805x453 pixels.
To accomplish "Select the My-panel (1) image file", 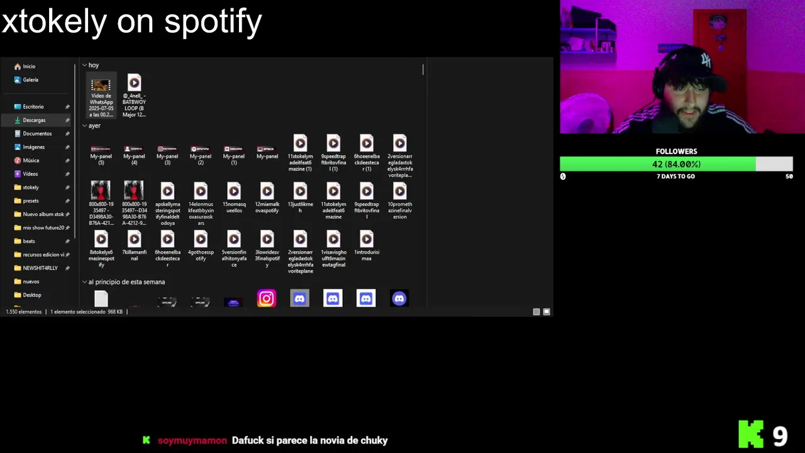I will pyautogui.click(x=234, y=155).
